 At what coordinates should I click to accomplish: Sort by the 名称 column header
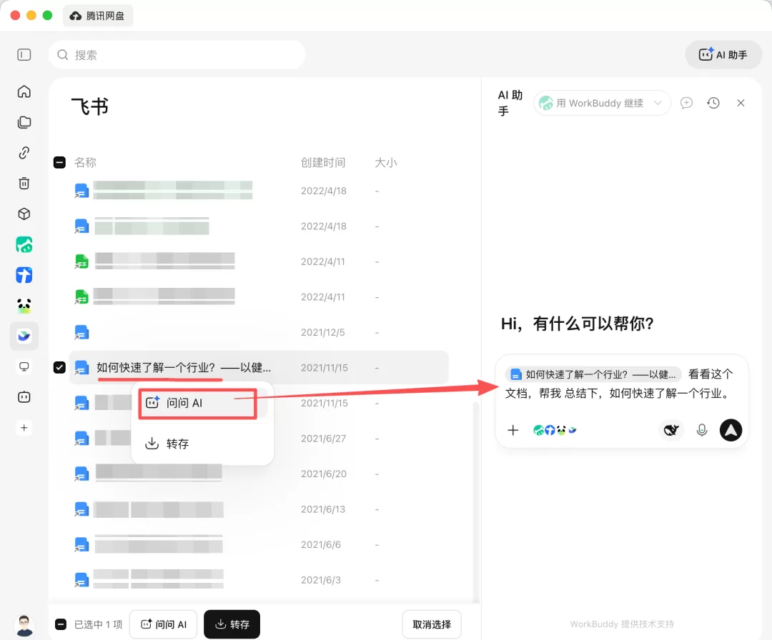click(x=85, y=162)
